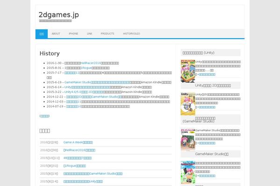280x186 pixels.
Task: Open the 1Rogue post in the posts table
Action: 75,166
